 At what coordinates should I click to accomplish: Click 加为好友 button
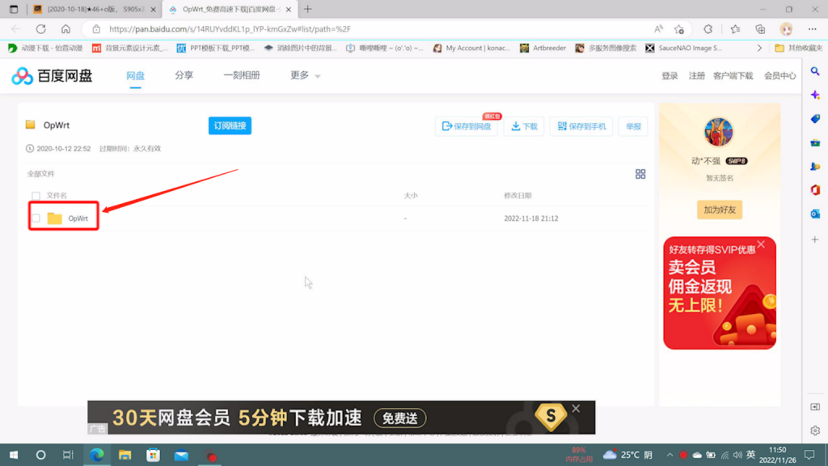[x=719, y=210]
